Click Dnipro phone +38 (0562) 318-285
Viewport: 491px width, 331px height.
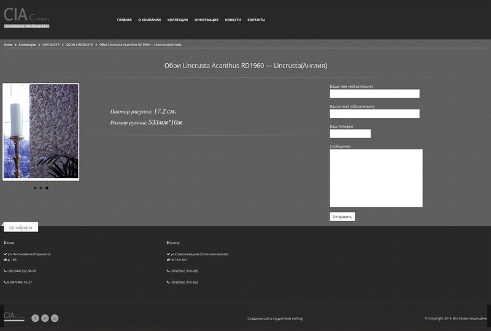point(184,271)
